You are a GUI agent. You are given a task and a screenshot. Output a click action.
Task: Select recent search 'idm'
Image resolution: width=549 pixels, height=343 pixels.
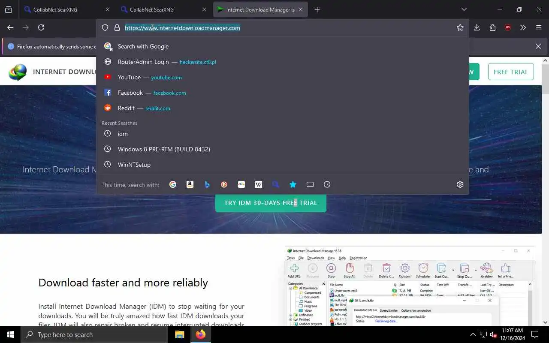pyautogui.click(x=283, y=134)
